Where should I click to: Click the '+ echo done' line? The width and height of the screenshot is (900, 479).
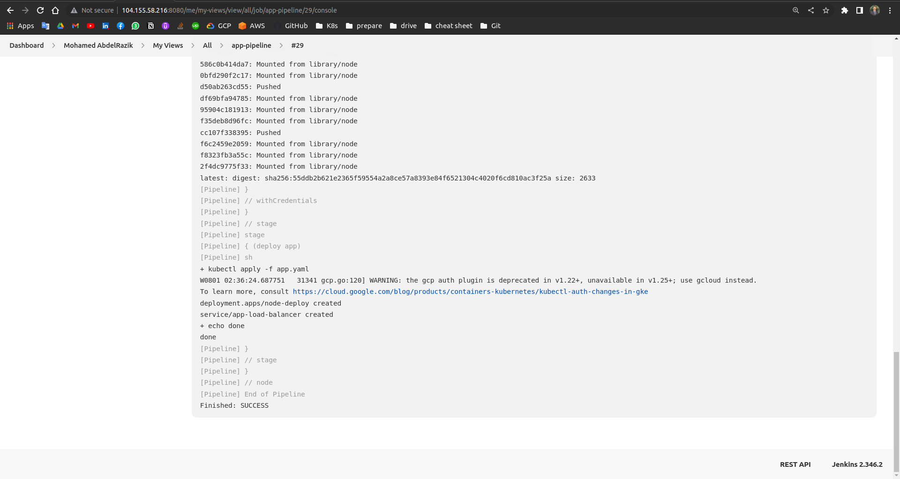[222, 326]
